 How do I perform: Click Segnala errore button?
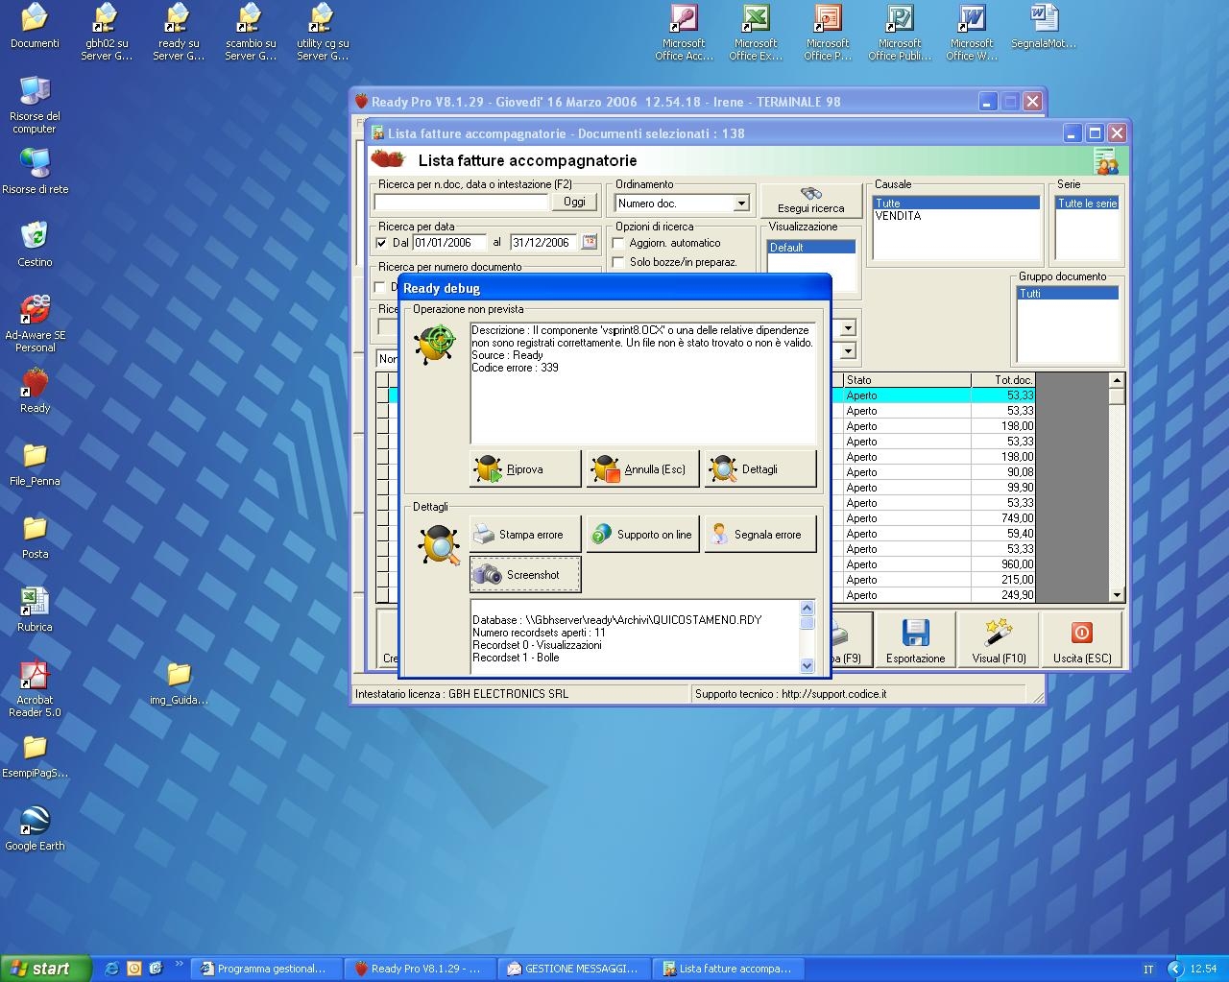pos(759,535)
